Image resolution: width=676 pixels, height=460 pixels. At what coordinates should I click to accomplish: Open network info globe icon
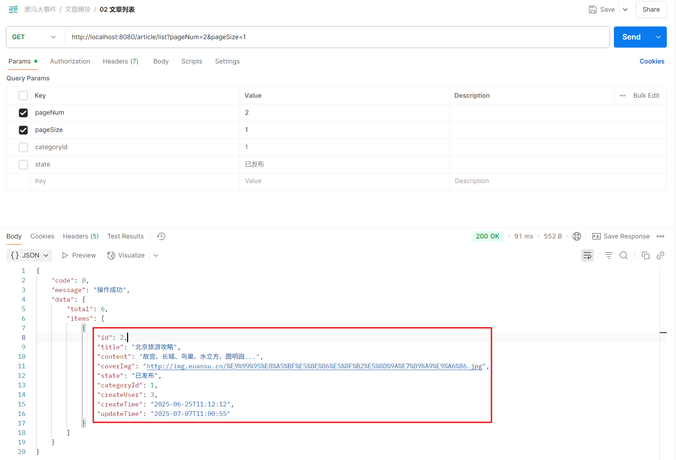pyautogui.click(x=576, y=236)
